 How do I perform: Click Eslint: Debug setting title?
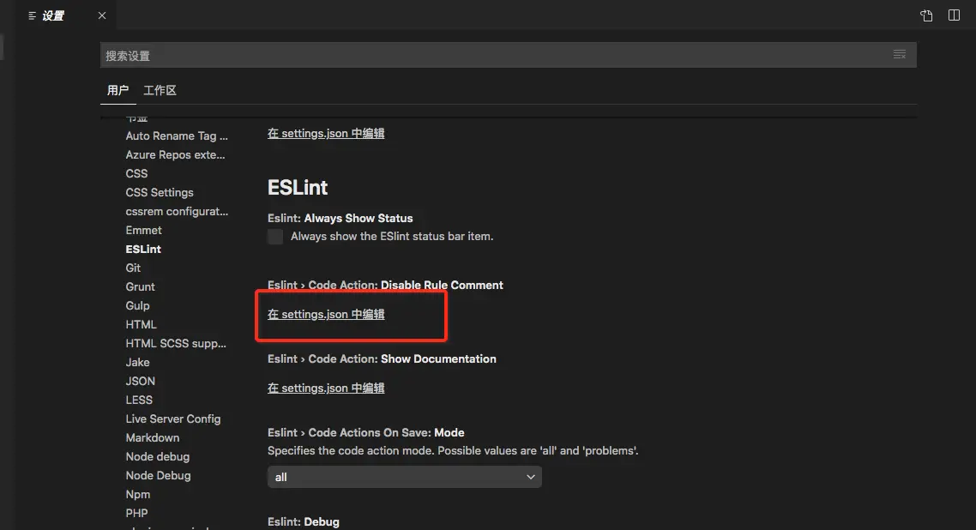[303, 522]
